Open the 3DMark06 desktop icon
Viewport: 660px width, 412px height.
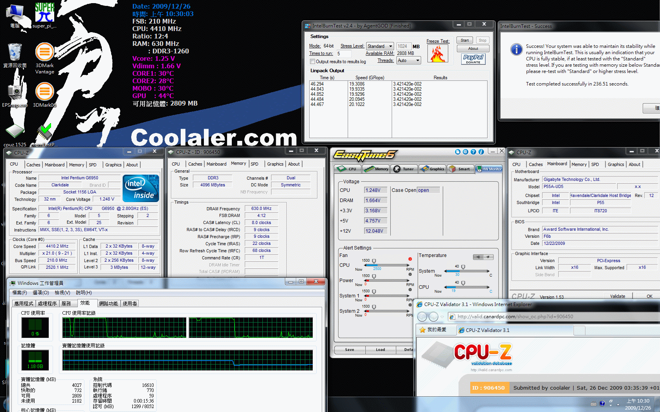click(x=44, y=95)
